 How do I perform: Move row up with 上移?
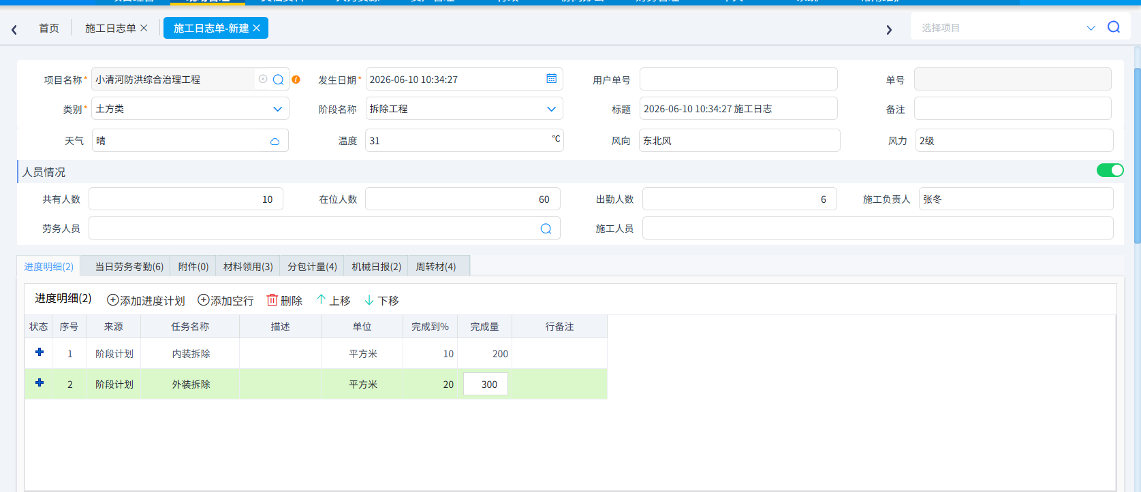point(334,300)
